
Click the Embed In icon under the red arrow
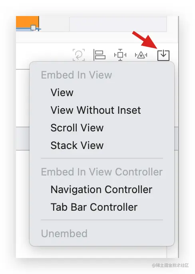pos(163,55)
